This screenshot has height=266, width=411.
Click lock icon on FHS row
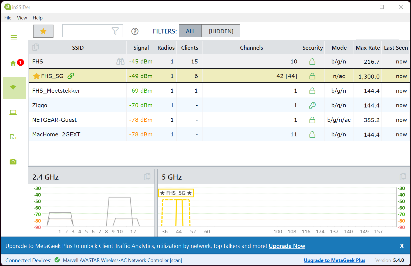312,62
